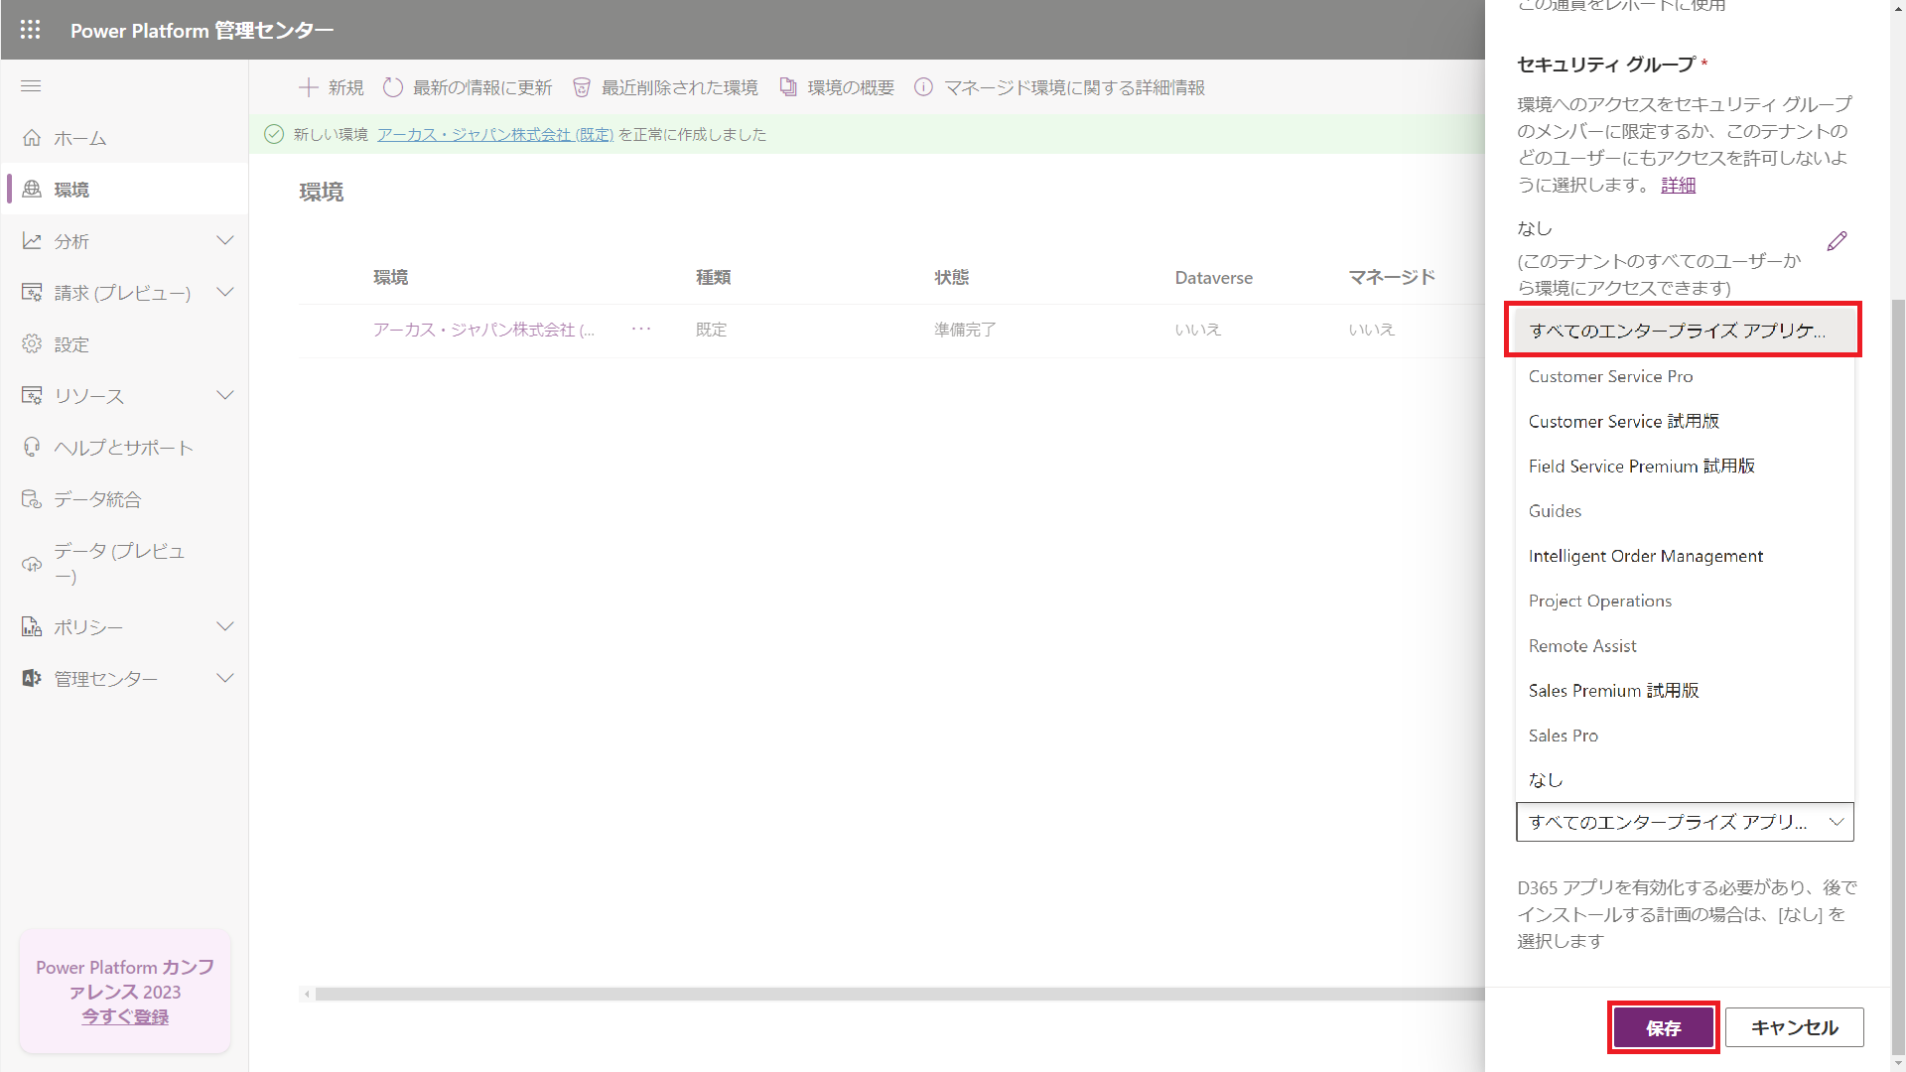Click the horizontal scrollbar under the table

click(899, 994)
